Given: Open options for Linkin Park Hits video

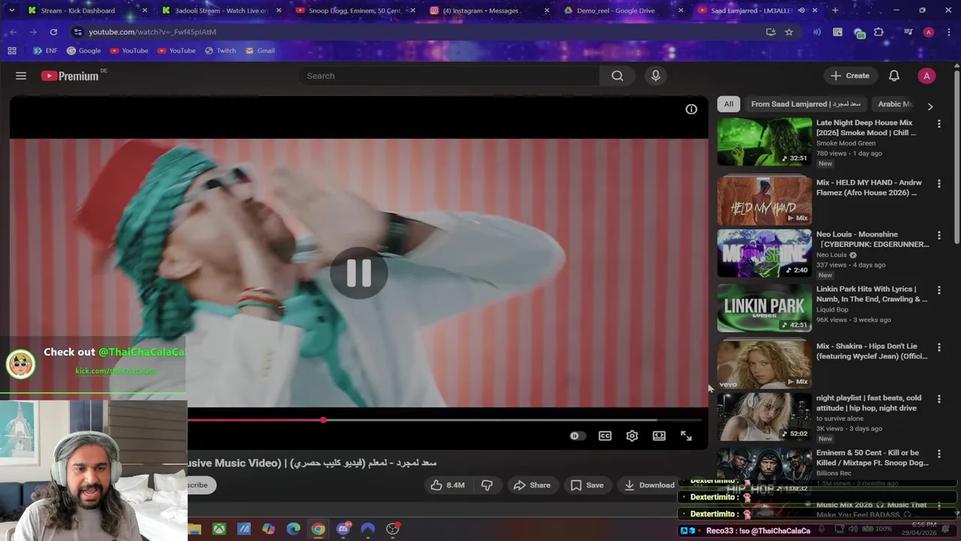Looking at the screenshot, I should coord(938,290).
